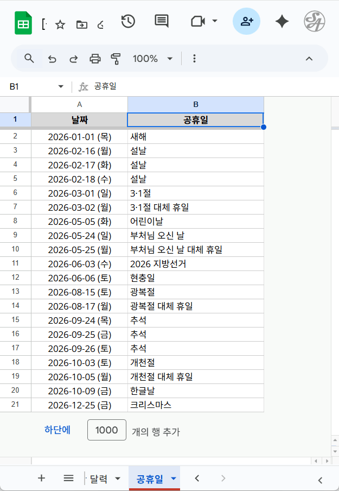Image resolution: width=339 pixels, height=491 pixels.
Task: Star this spreadsheet
Action: (x=60, y=24)
